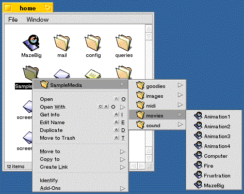Select the config folder icon
The width and height of the screenshot is (244, 194).
pyautogui.click(x=93, y=43)
